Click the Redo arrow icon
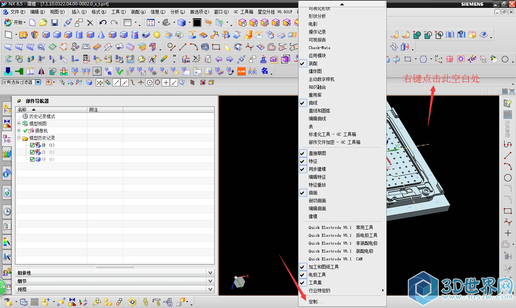516x308 pixels. coord(114,23)
